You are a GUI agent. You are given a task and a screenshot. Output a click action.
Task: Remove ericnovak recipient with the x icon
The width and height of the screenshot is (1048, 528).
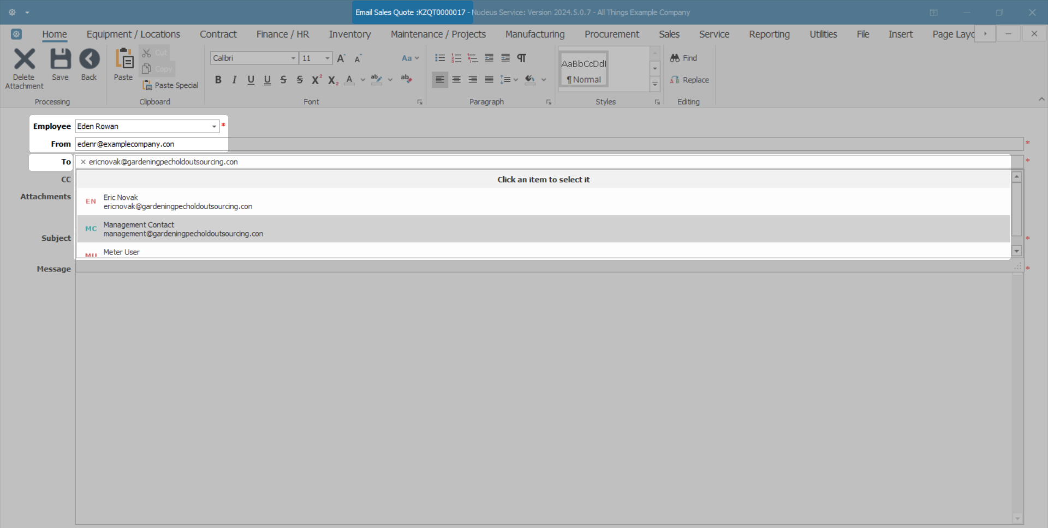(x=83, y=162)
